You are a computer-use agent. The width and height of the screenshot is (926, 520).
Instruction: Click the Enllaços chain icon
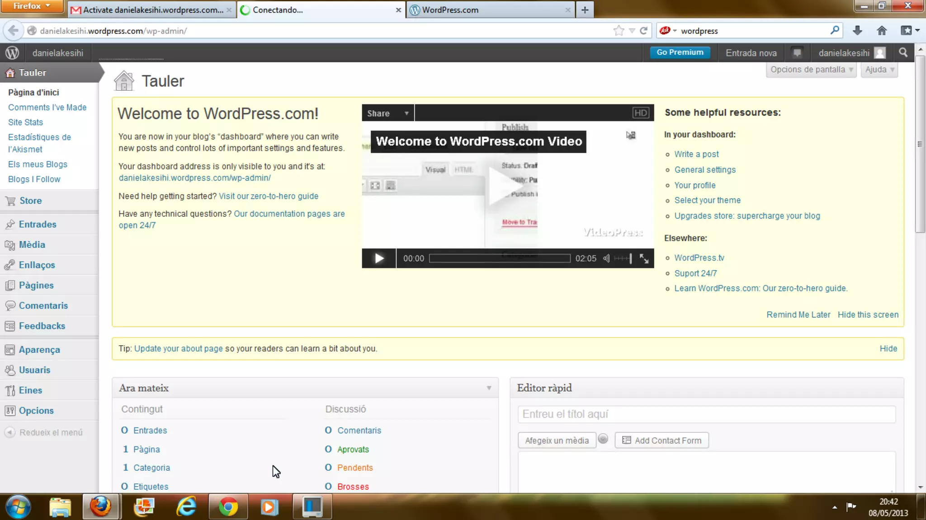(x=10, y=265)
